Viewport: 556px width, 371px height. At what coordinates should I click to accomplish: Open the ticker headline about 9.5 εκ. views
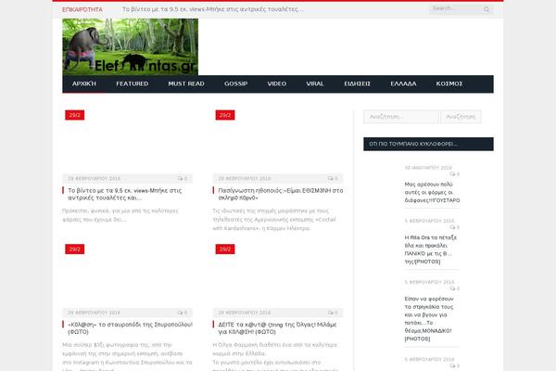click(213, 9)
